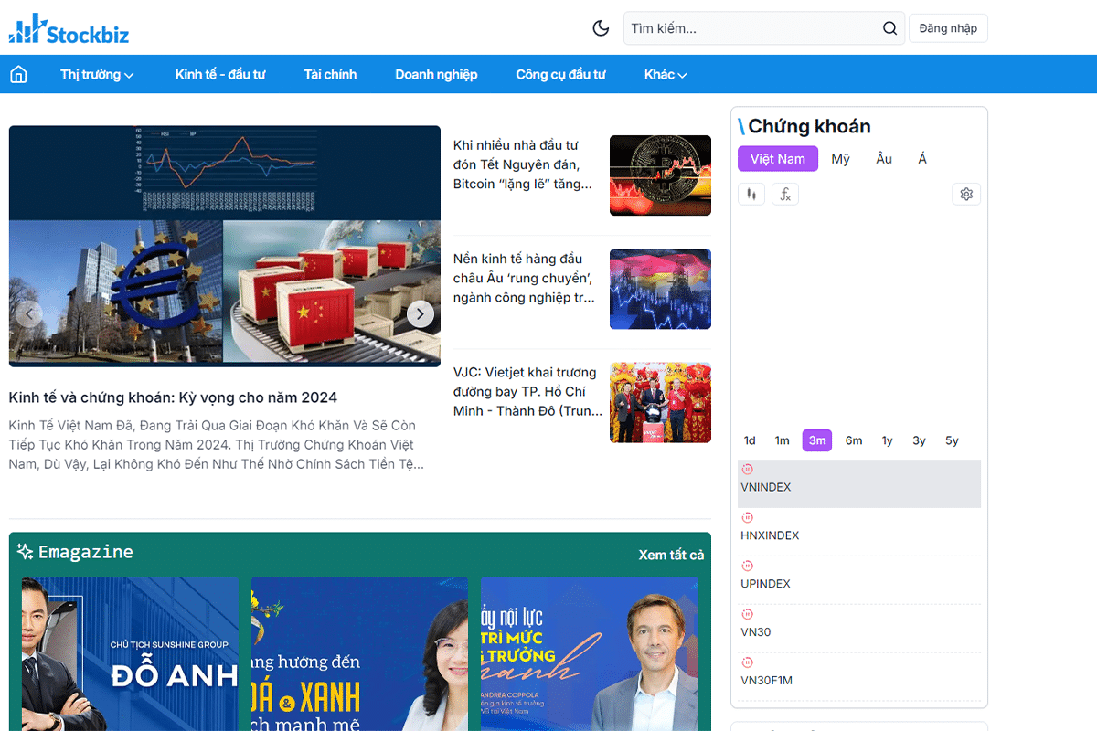Click the carousel next arrow
The image size is (1097, 731).
tap(420, 314)
